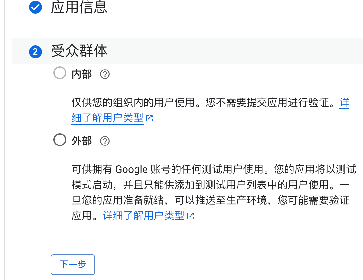Click the word Google in 外部 description
The width and height of the screenshot is (363, 280).
(131, 170)
